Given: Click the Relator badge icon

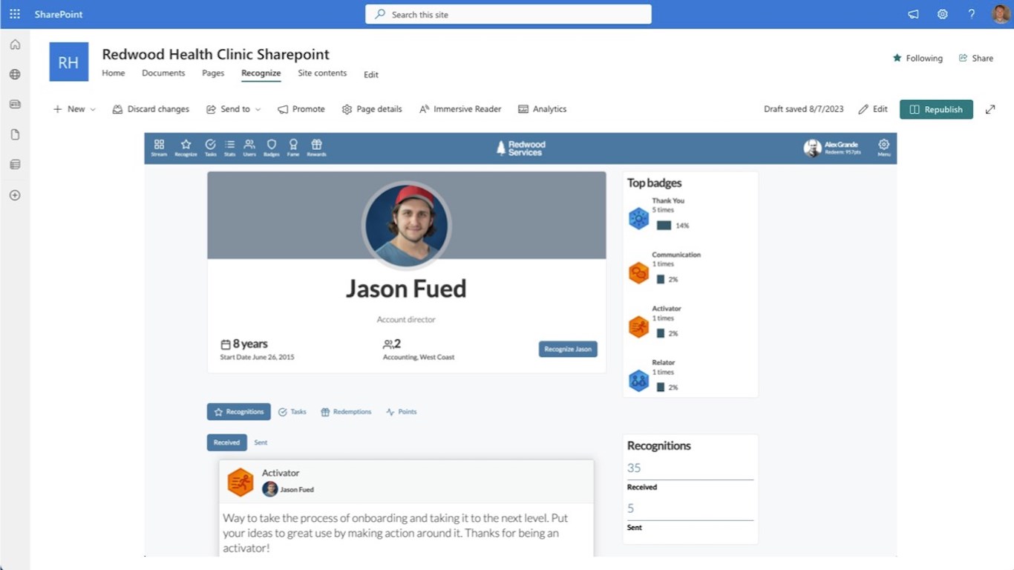Looking at the screenshot, I should [638, 381].
